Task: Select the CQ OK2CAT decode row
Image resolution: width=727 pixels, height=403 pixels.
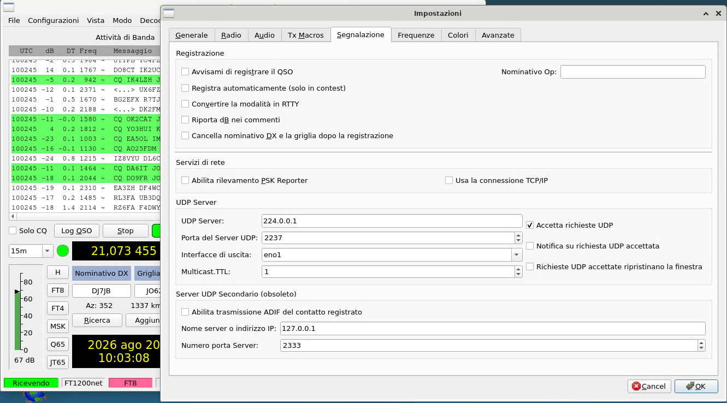Action: 86,119
